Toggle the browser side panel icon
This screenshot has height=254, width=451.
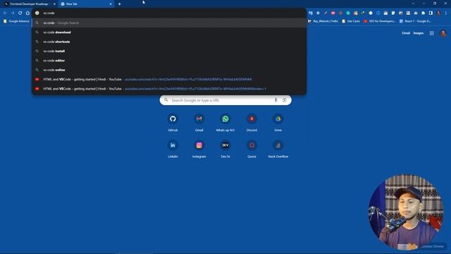click(431, 13)
